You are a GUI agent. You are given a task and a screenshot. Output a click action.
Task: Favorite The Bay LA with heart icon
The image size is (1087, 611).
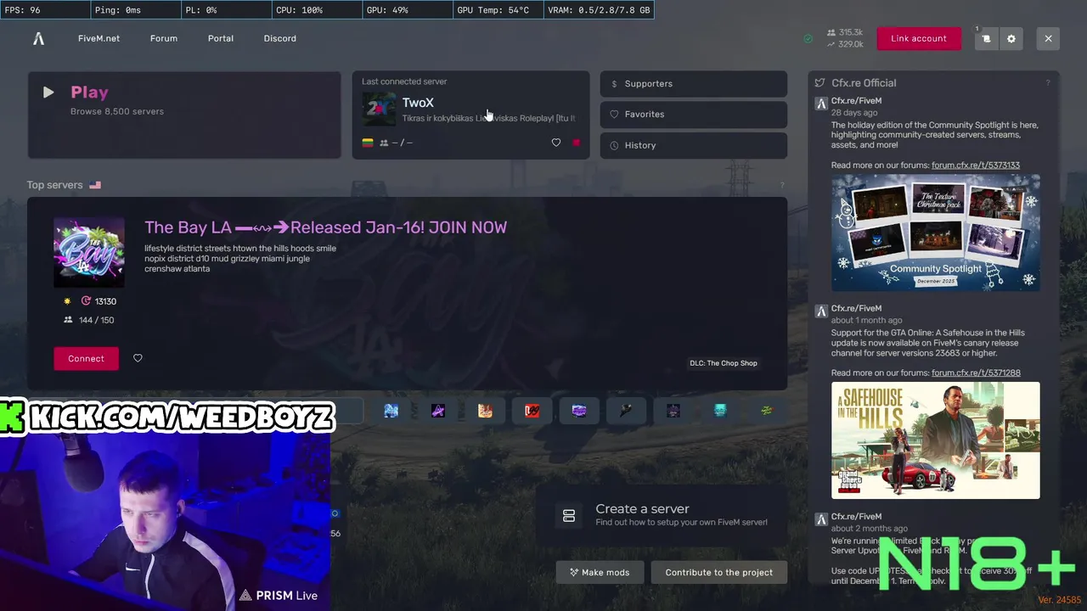tap(138, 358)
